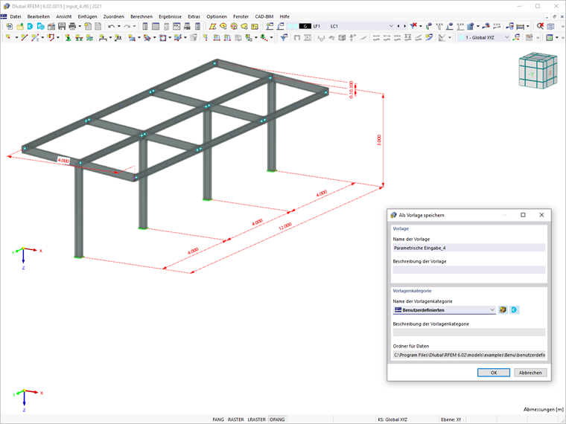Open the CAD-BIM menu

[x=264, y=16]
